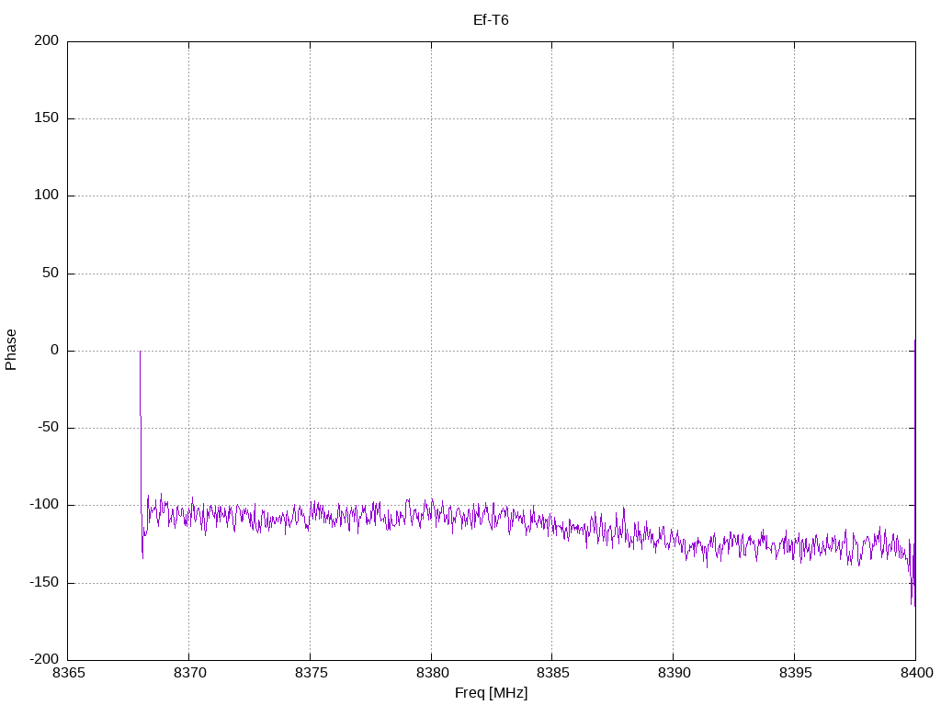Image resolution: width=941 pixels, height=705 pixels.
Task: Click the x-axis tick label 8395
Action: [795, 673]
